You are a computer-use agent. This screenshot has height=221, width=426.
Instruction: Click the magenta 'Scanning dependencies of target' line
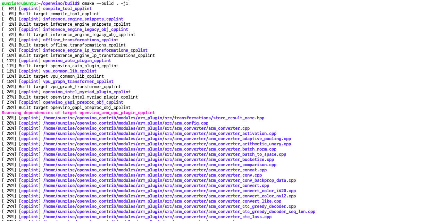coord(78,113)
